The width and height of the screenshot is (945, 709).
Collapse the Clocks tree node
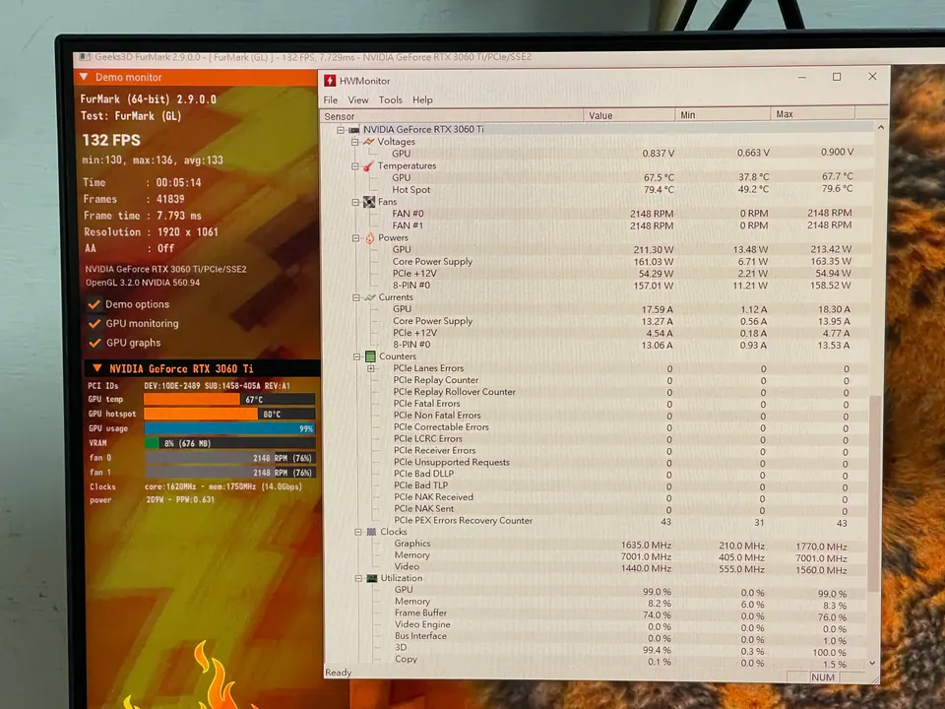[358, 532]
